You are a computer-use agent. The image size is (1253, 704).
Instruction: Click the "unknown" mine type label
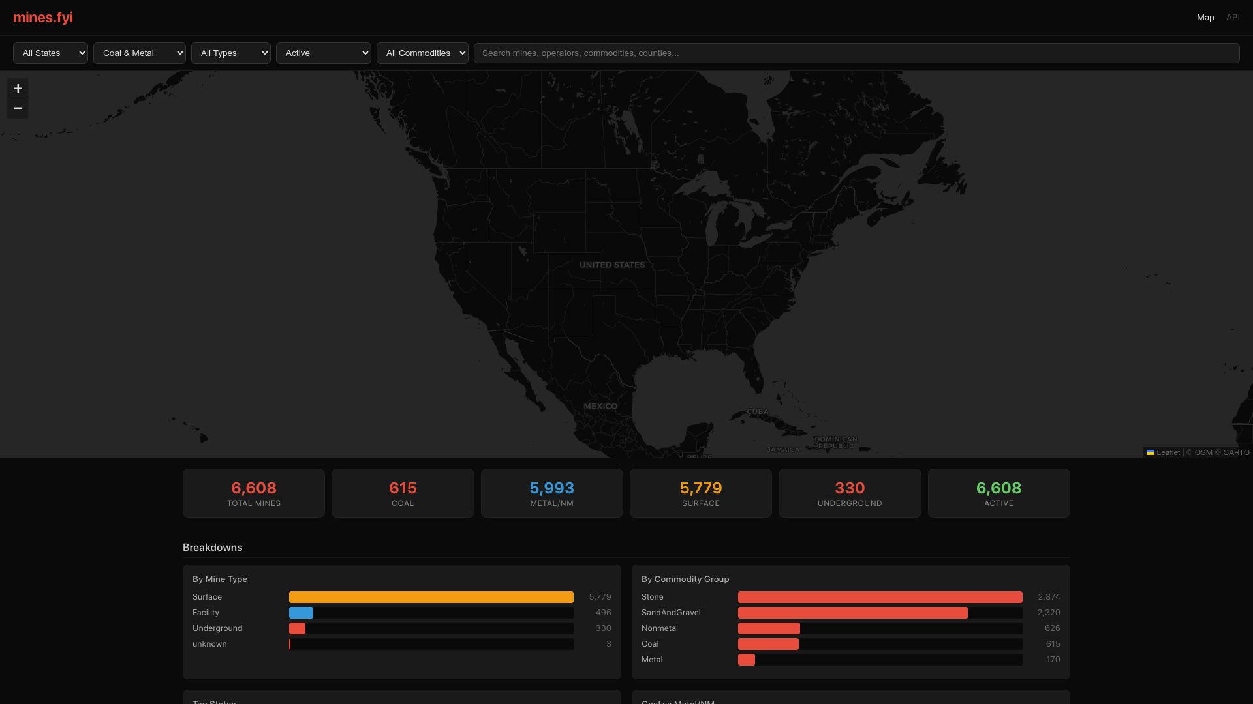(x=209, y=644)
